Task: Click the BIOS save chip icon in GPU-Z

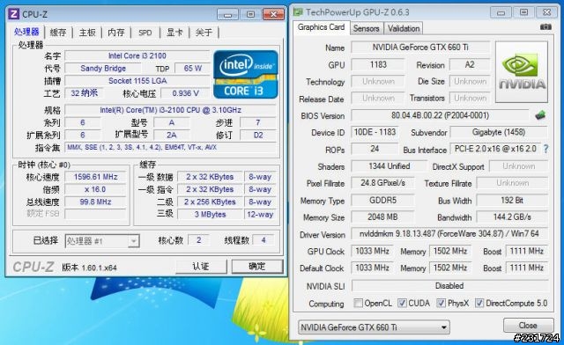Action: click(540, 115)
